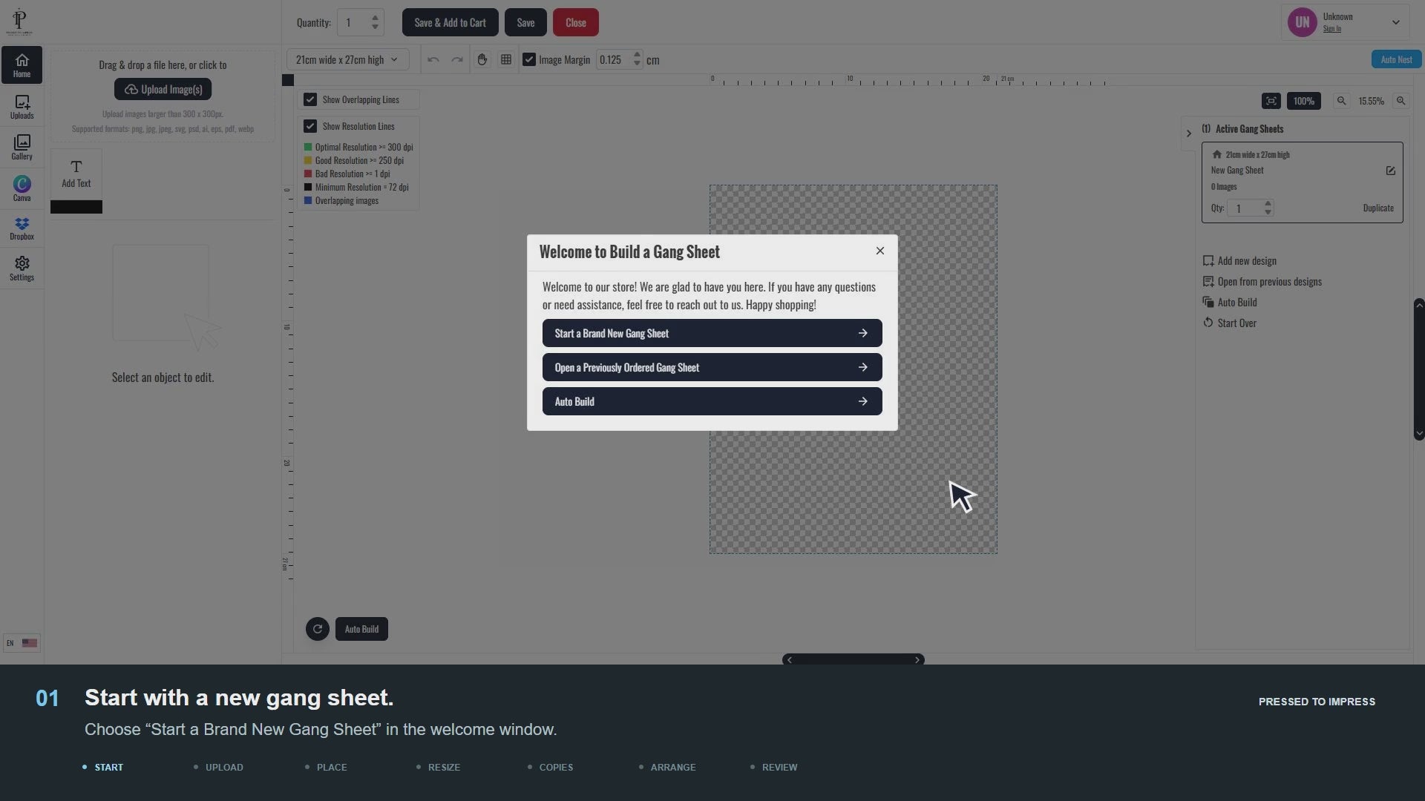The image size is (1425, 801).
Task: Open the Gallery sidebar tab
Action: click(x=22, y=147)
